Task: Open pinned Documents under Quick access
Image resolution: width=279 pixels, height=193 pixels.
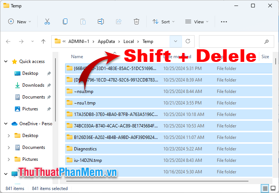Action: [33, 97]
